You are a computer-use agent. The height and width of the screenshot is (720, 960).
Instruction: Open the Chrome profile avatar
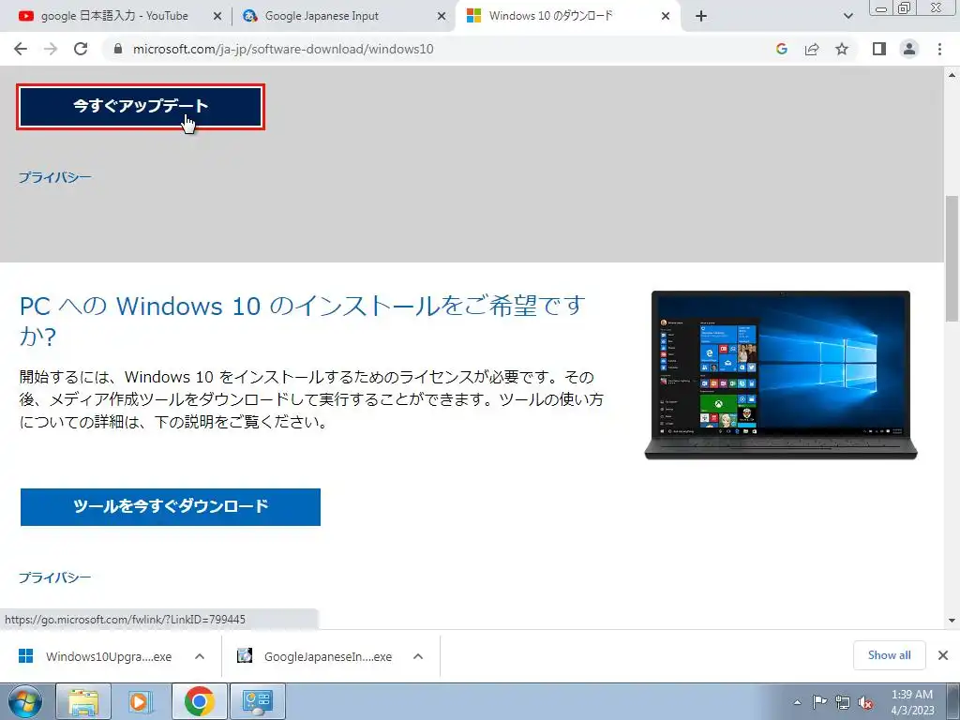(x=909, y=49)
